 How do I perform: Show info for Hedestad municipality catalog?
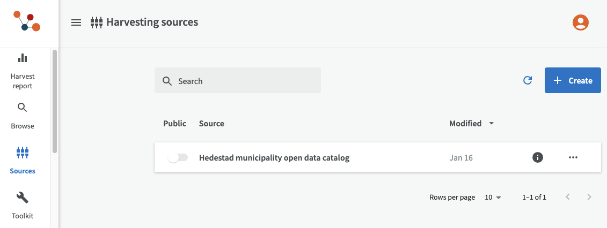coord(537,157)
